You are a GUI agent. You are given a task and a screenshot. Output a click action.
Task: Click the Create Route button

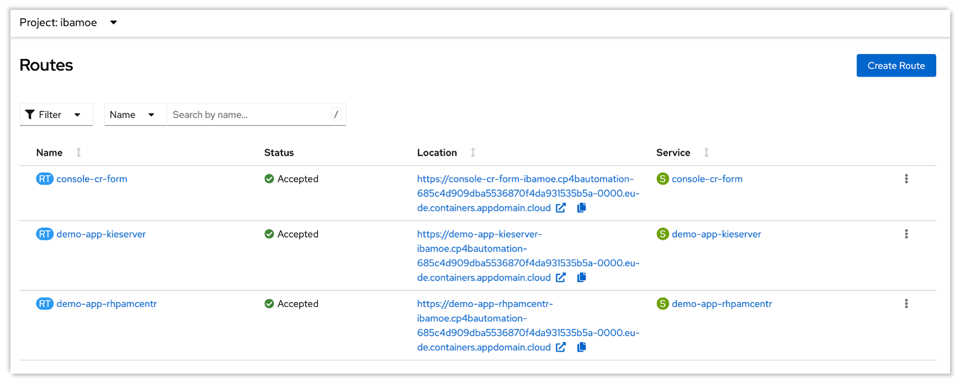896,66
